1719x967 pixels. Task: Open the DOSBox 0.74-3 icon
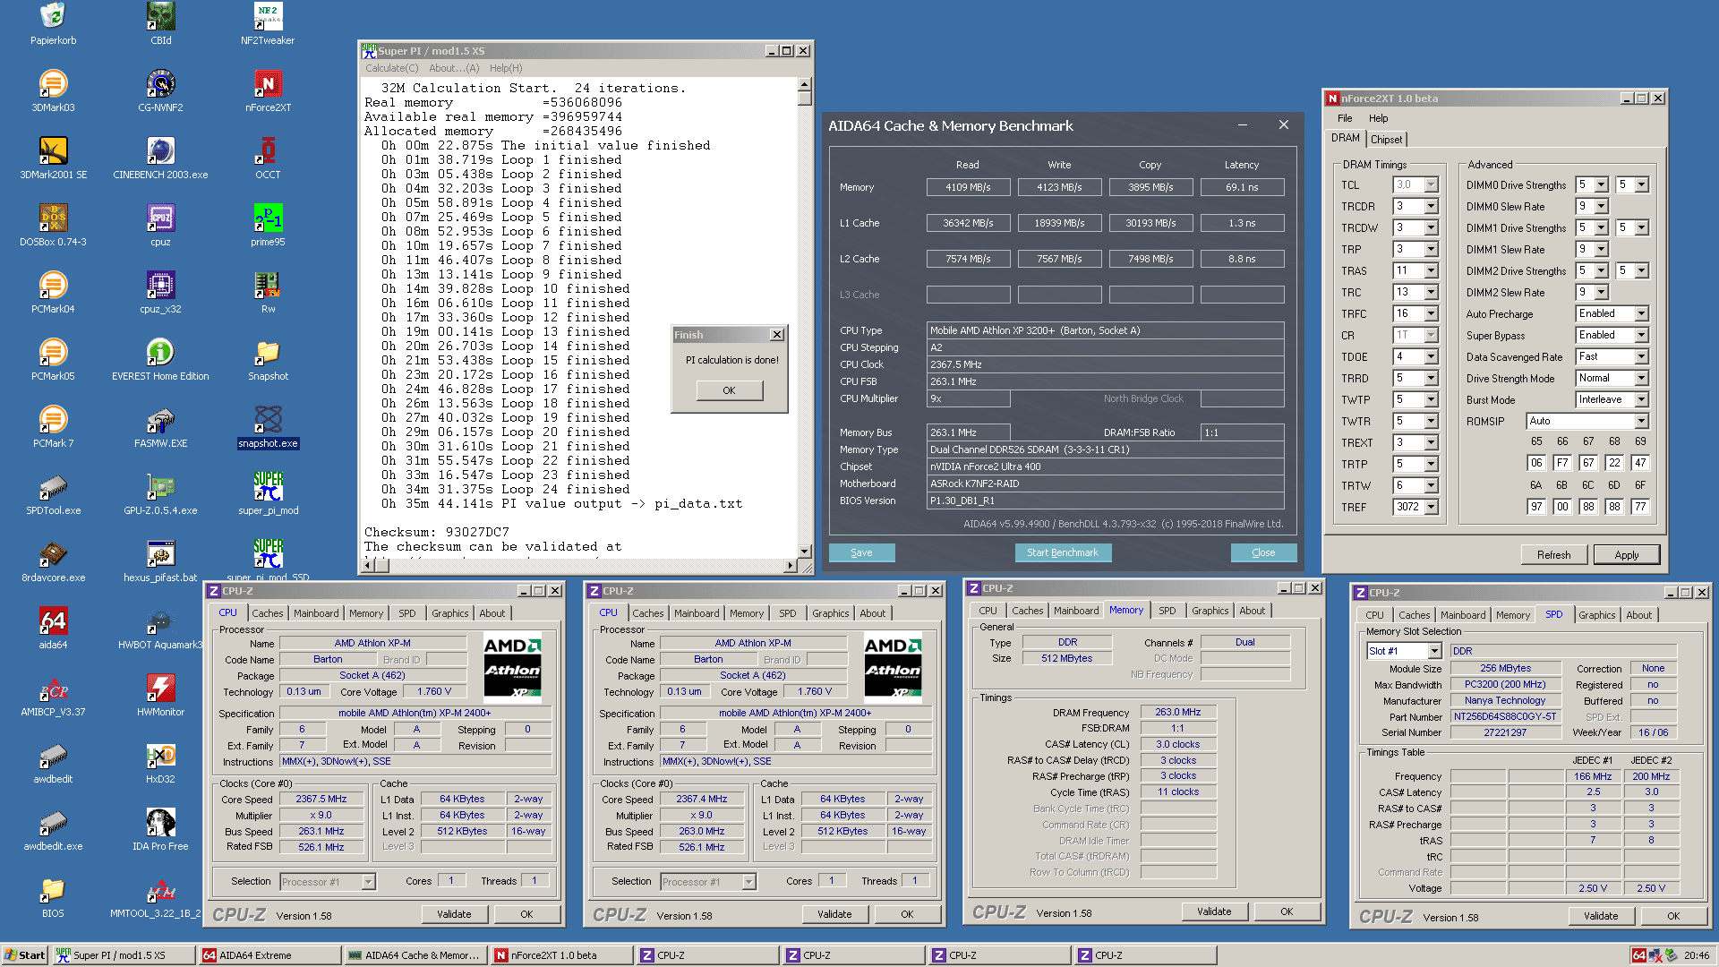point(53,218)
